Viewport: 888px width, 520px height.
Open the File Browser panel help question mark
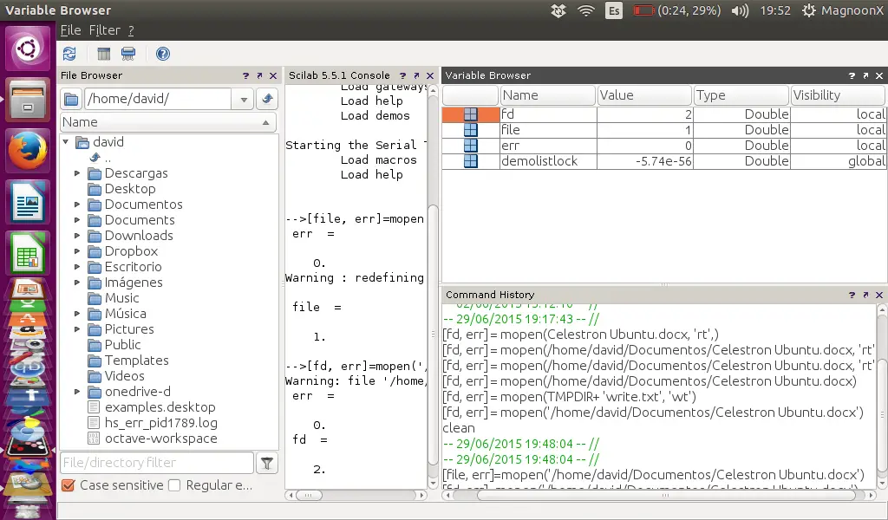coord(245,75)
